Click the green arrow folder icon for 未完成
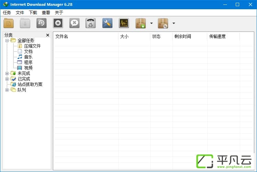 coord(13,73)
